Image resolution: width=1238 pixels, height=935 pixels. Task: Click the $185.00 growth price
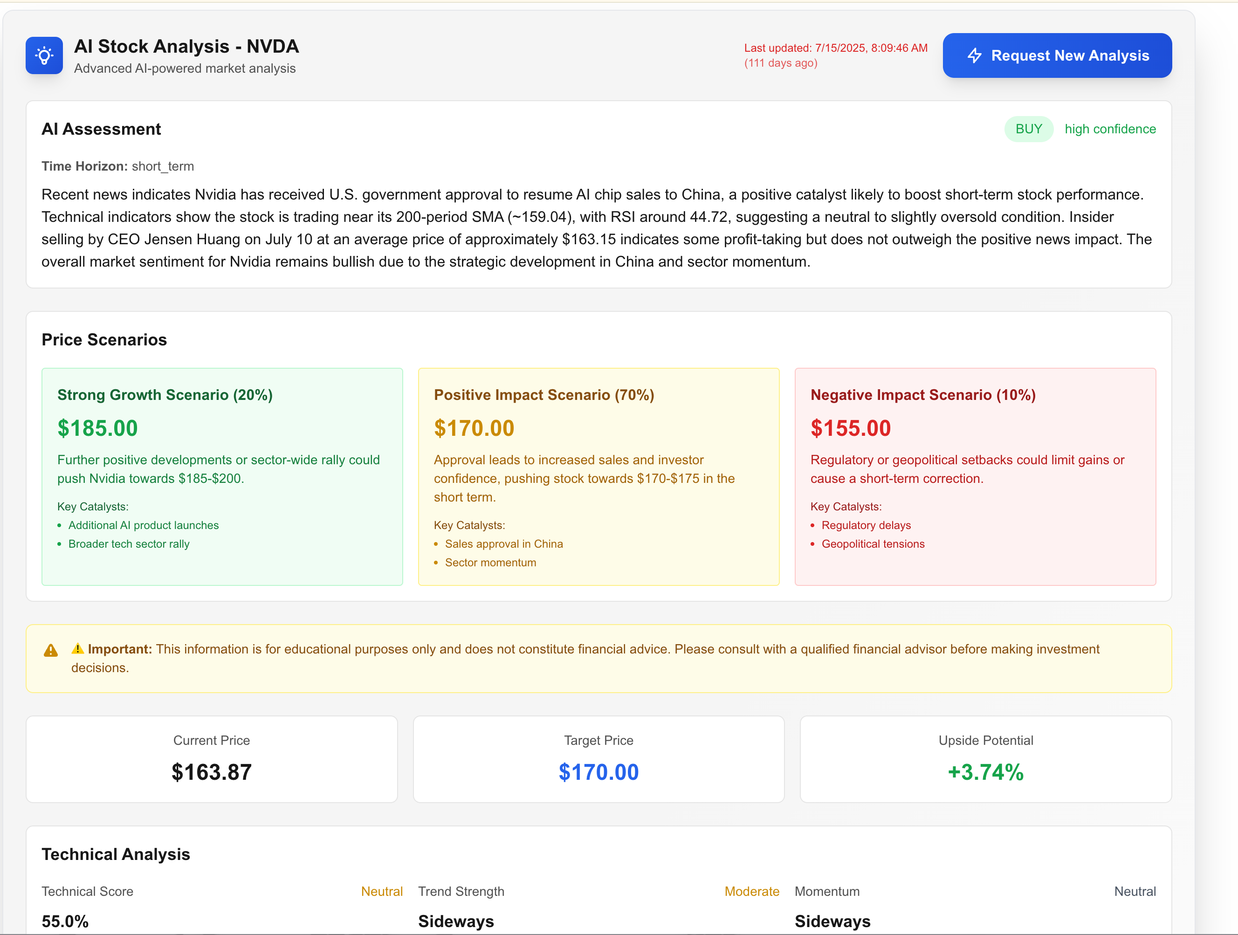pyautogui.click(x=97, y=429)
